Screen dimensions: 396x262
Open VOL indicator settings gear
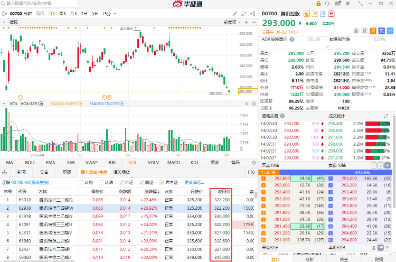[x=254, y=104]
